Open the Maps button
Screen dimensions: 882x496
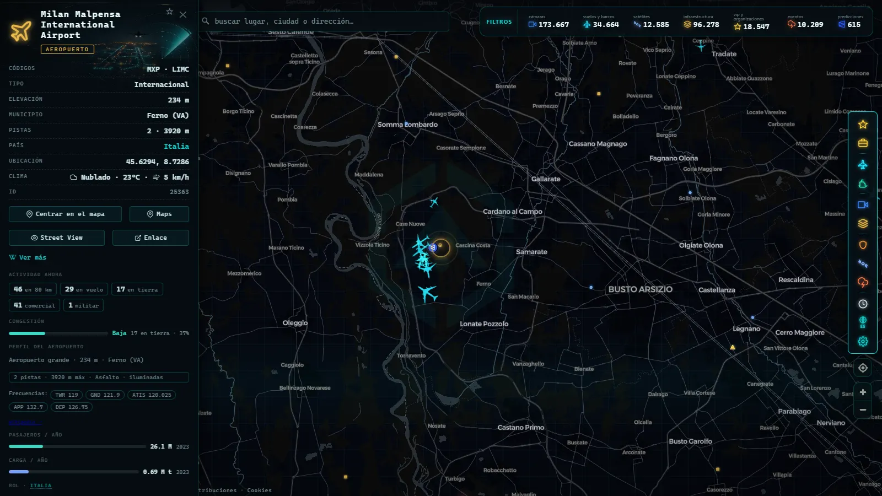point(159,214)
